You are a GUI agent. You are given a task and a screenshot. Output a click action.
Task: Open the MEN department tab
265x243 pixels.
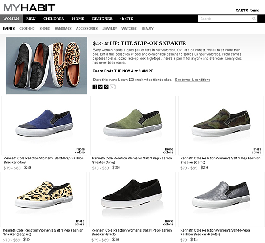tap(31, 19)
